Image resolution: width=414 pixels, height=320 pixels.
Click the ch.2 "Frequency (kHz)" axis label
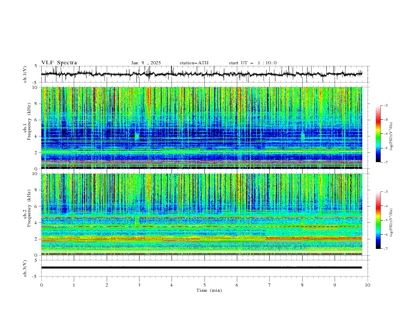29,208
